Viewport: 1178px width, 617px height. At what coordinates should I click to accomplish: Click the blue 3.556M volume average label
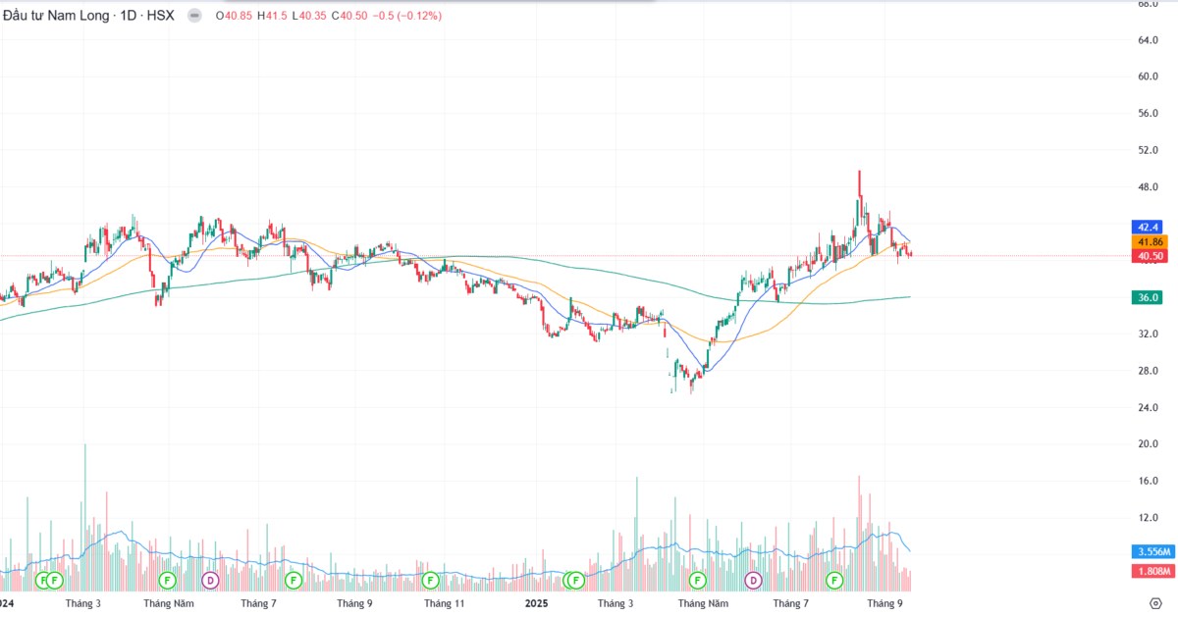(x=1151, y=551)
